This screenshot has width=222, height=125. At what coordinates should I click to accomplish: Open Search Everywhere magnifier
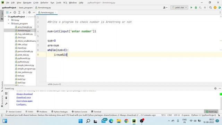click(211, 8)
